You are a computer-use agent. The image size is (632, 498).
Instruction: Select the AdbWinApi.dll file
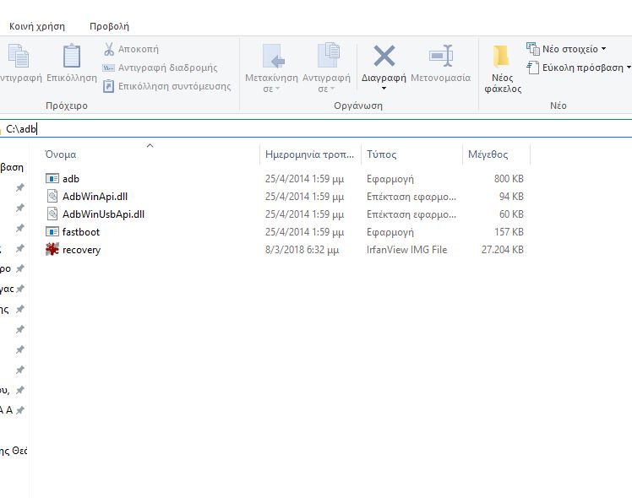pos(95,197)
